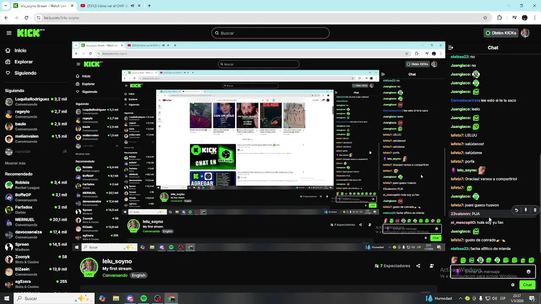Open the emoji picker in message box

pyautogui.click(x=528, y=271)
